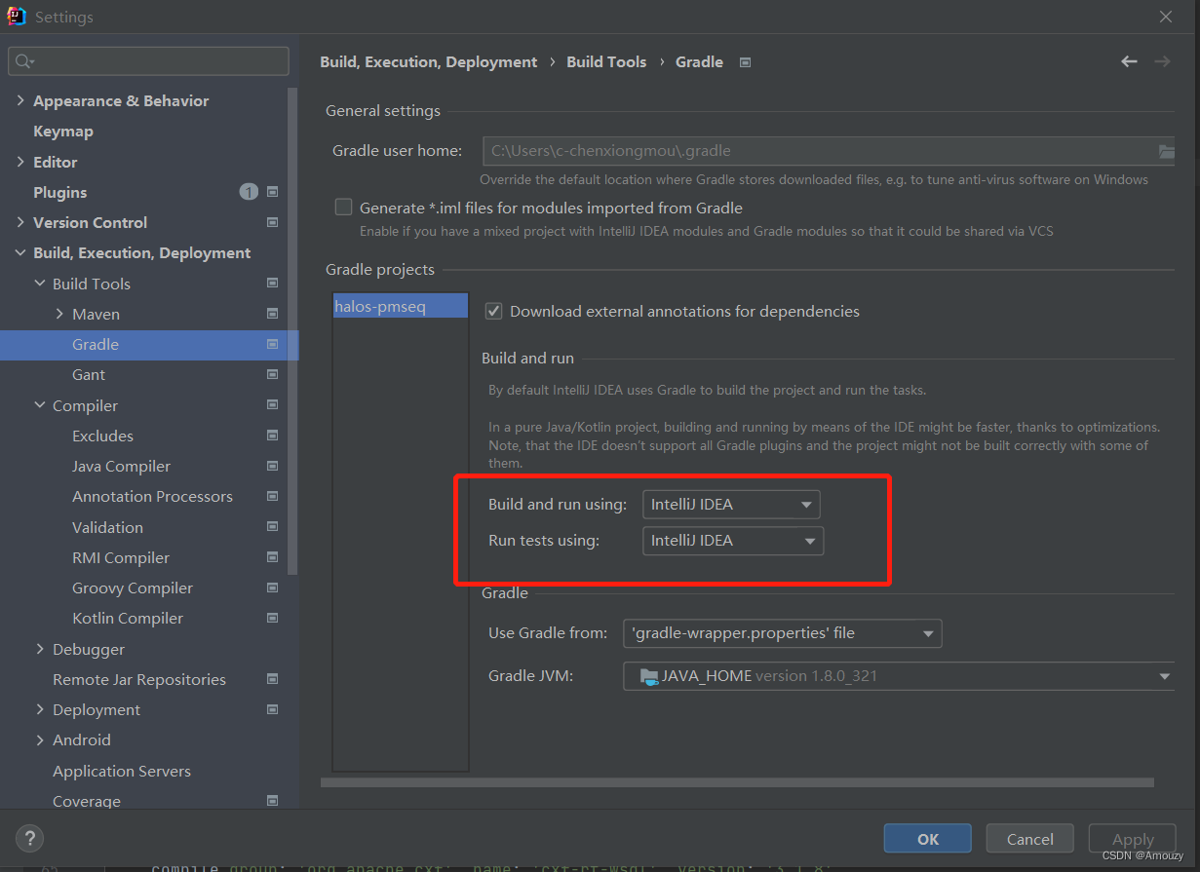Image resolution: width=1200 pixels, height=872 pixels.
Task: Expand the Appearance & Behavior section
Action: coord(20,100)
